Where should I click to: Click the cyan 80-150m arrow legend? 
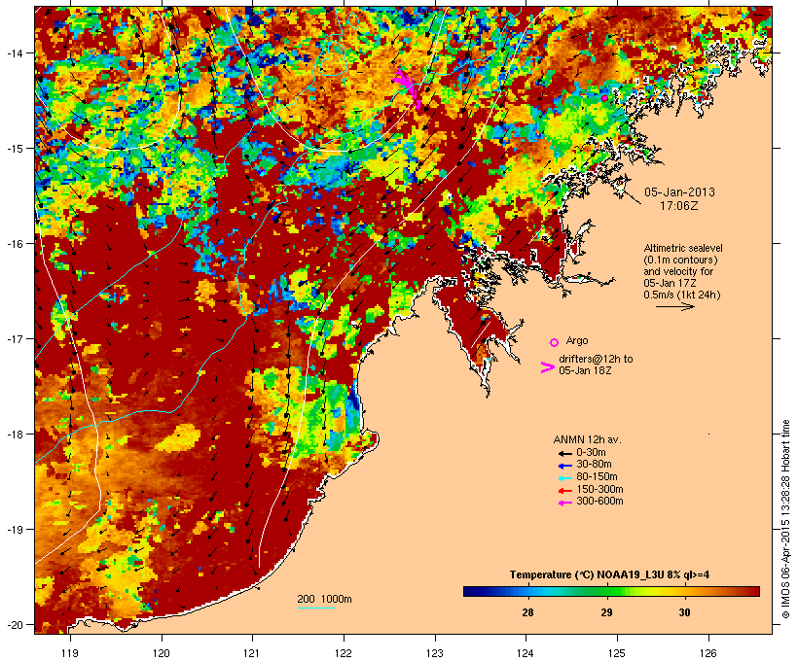tap(564, 478)
